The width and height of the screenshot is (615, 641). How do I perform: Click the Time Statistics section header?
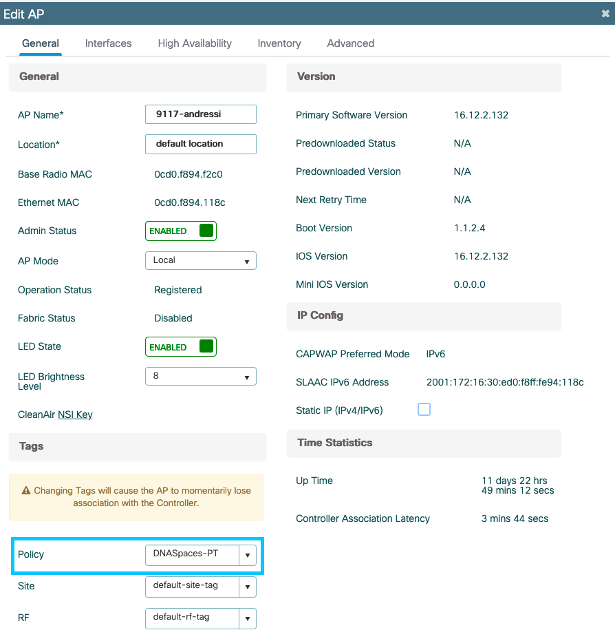pyautogui.click(x=424, y=443)
